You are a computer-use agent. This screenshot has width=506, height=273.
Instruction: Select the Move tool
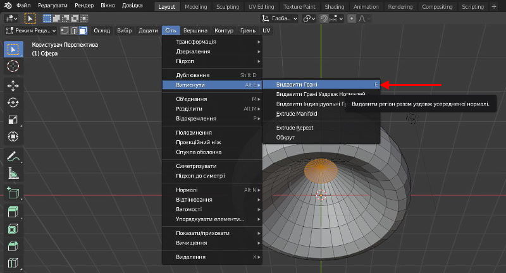(x=13, y=86)
